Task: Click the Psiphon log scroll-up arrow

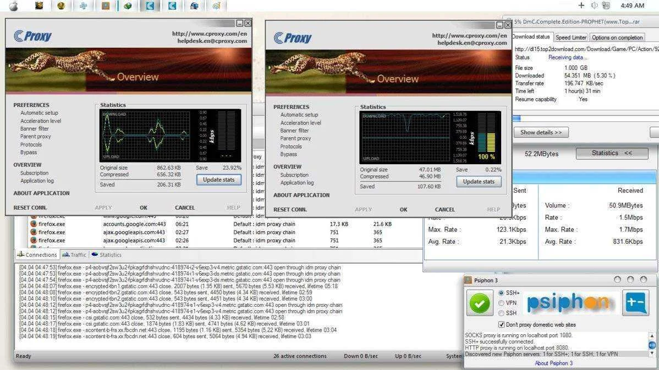Action: click(652, 336)
